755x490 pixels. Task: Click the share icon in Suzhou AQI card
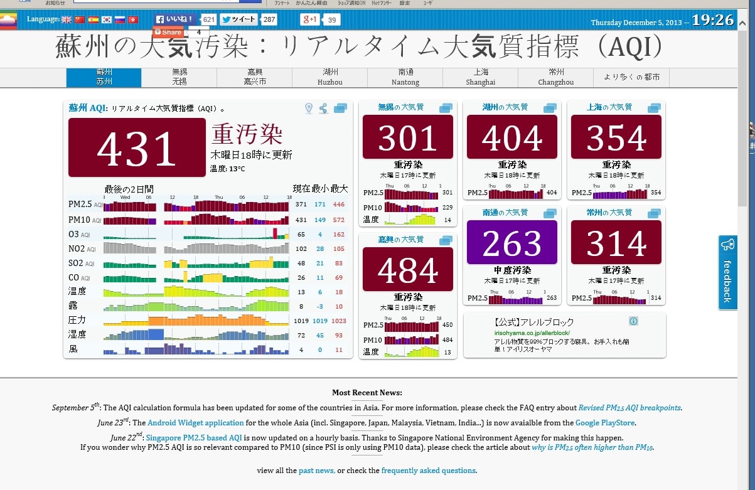click(323, 109)
